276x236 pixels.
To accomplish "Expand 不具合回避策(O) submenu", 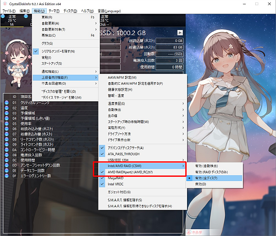I will click(x=66, y=84).
